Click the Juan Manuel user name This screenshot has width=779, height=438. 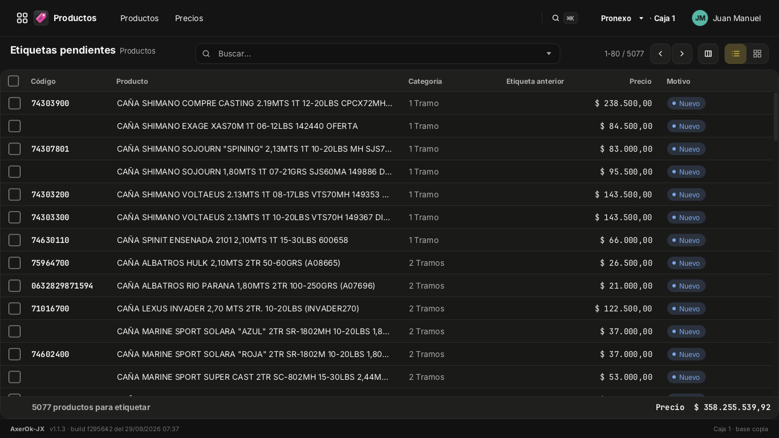(737, 18)
